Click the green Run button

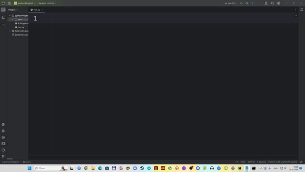tap(242, 3)
